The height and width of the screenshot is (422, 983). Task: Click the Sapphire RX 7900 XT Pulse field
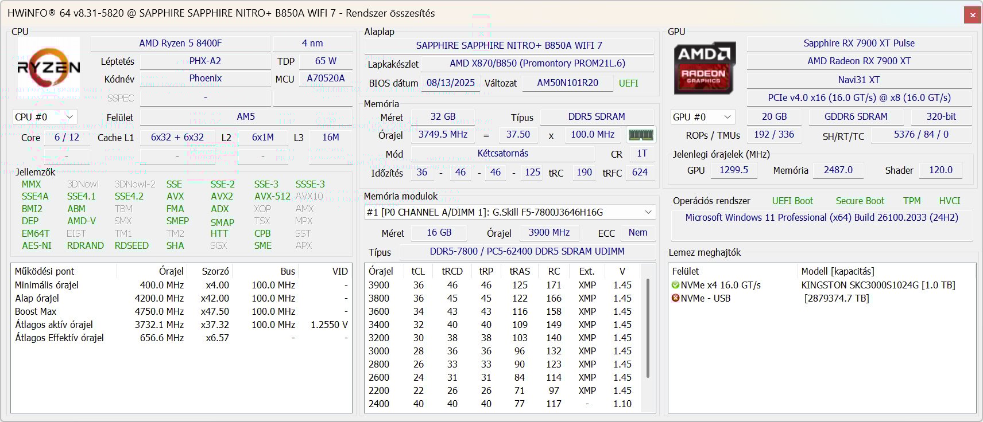(x=858, y=44)
